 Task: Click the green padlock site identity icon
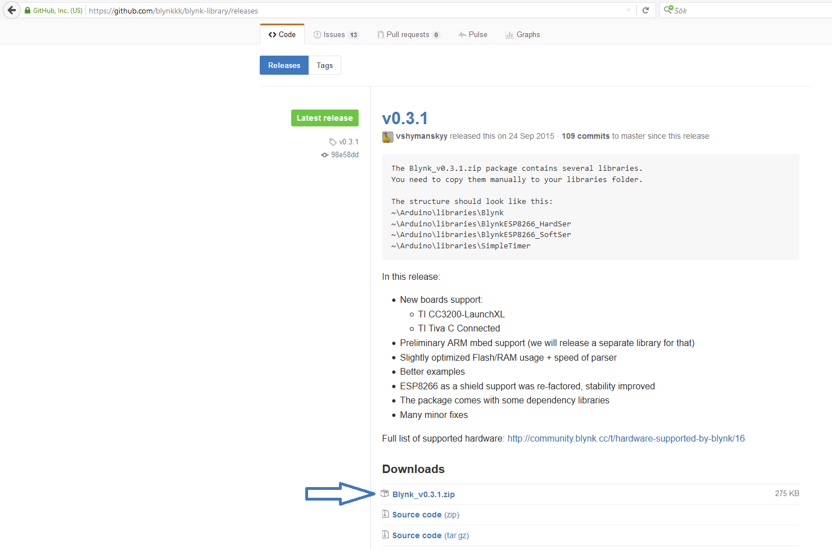pos(27,10)
